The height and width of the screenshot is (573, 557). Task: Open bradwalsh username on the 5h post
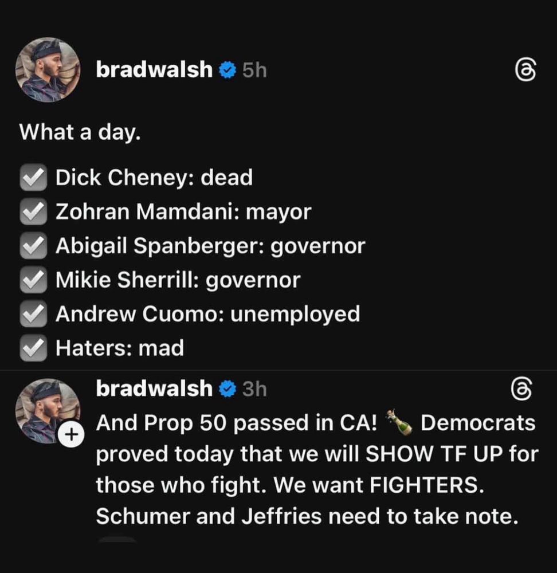[154, 70]
